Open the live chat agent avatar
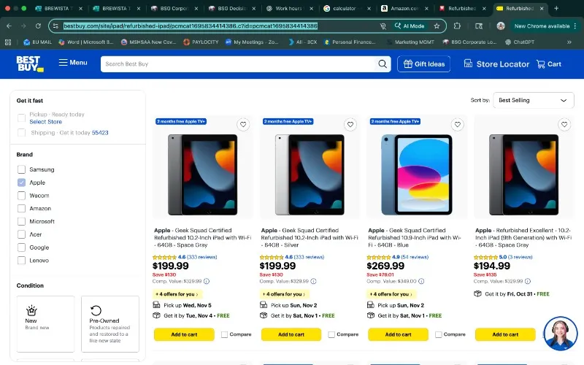This screenshot has width=584, height=365. coord(560,334)
